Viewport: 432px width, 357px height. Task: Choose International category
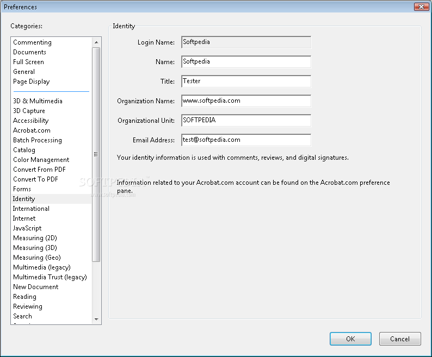tap(31, 208)
